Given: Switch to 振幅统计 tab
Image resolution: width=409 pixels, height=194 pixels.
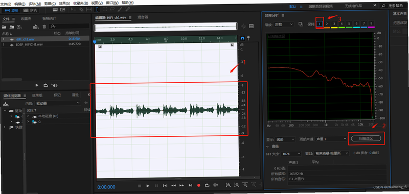Looking at the screenshot, I should click(49, 19).
